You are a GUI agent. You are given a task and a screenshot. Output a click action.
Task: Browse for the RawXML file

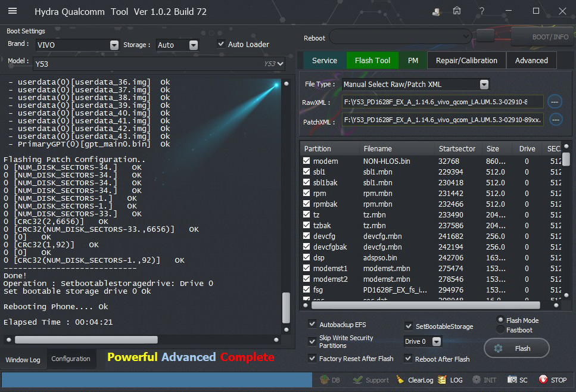(x=555, y=102)
